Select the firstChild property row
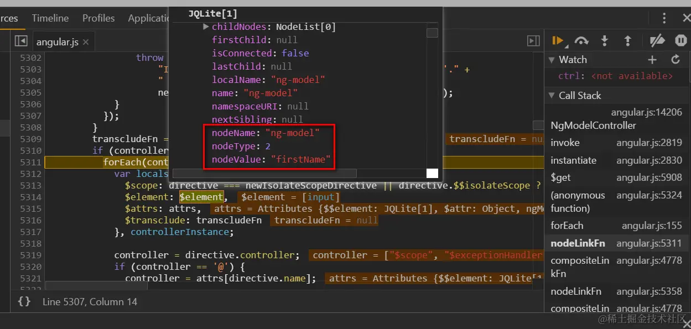 coord(254,40)
